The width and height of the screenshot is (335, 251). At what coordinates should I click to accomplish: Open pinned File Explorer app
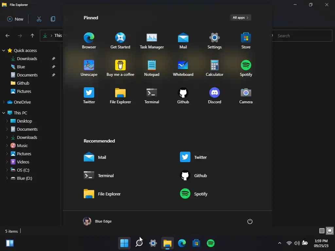click(x=120, y=96)
